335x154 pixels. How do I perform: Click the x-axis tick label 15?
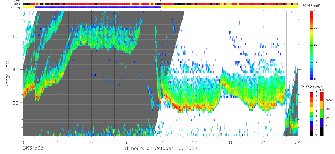point(195,142)
